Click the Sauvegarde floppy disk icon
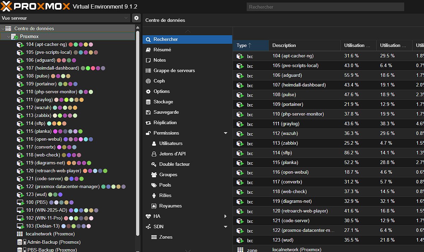This screenshot has width=424, height=252. click(x=148, y=112)
